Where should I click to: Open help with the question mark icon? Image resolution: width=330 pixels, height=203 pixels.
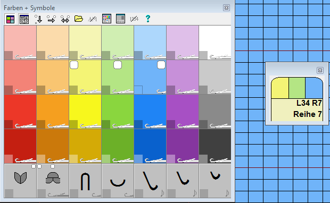148,19
